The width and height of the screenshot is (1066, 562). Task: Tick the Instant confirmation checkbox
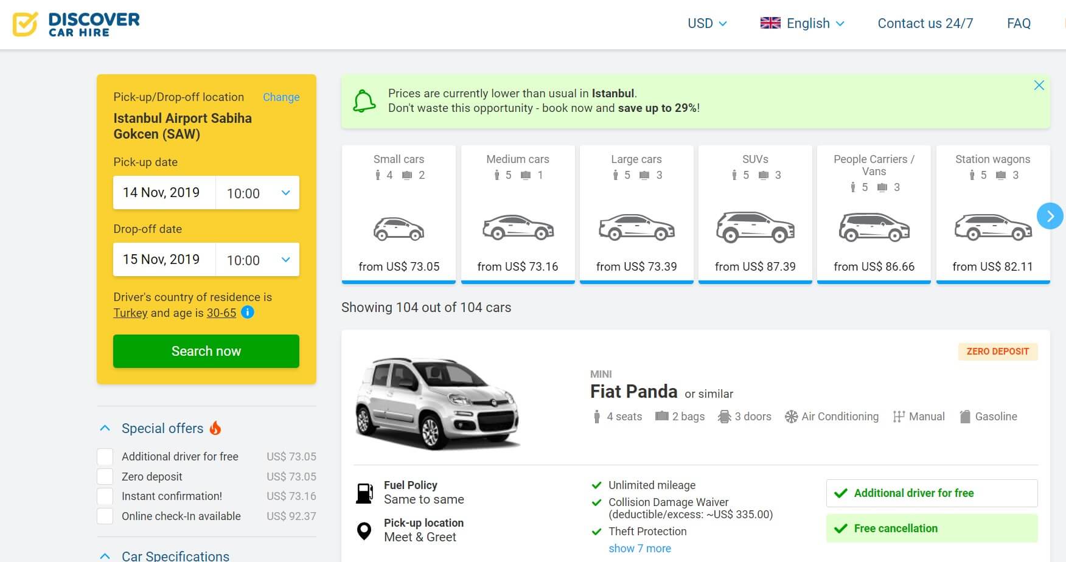click(105, 496)
